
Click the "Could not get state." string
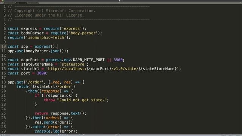click(82, 100)
